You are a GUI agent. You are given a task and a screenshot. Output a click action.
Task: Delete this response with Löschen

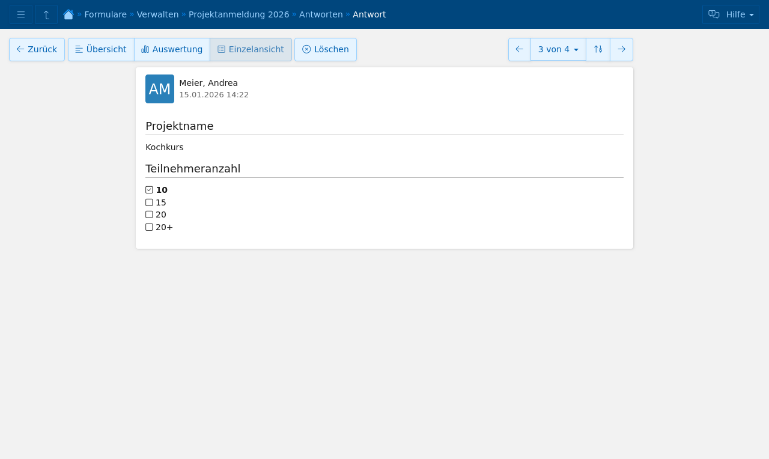(326, 49)
